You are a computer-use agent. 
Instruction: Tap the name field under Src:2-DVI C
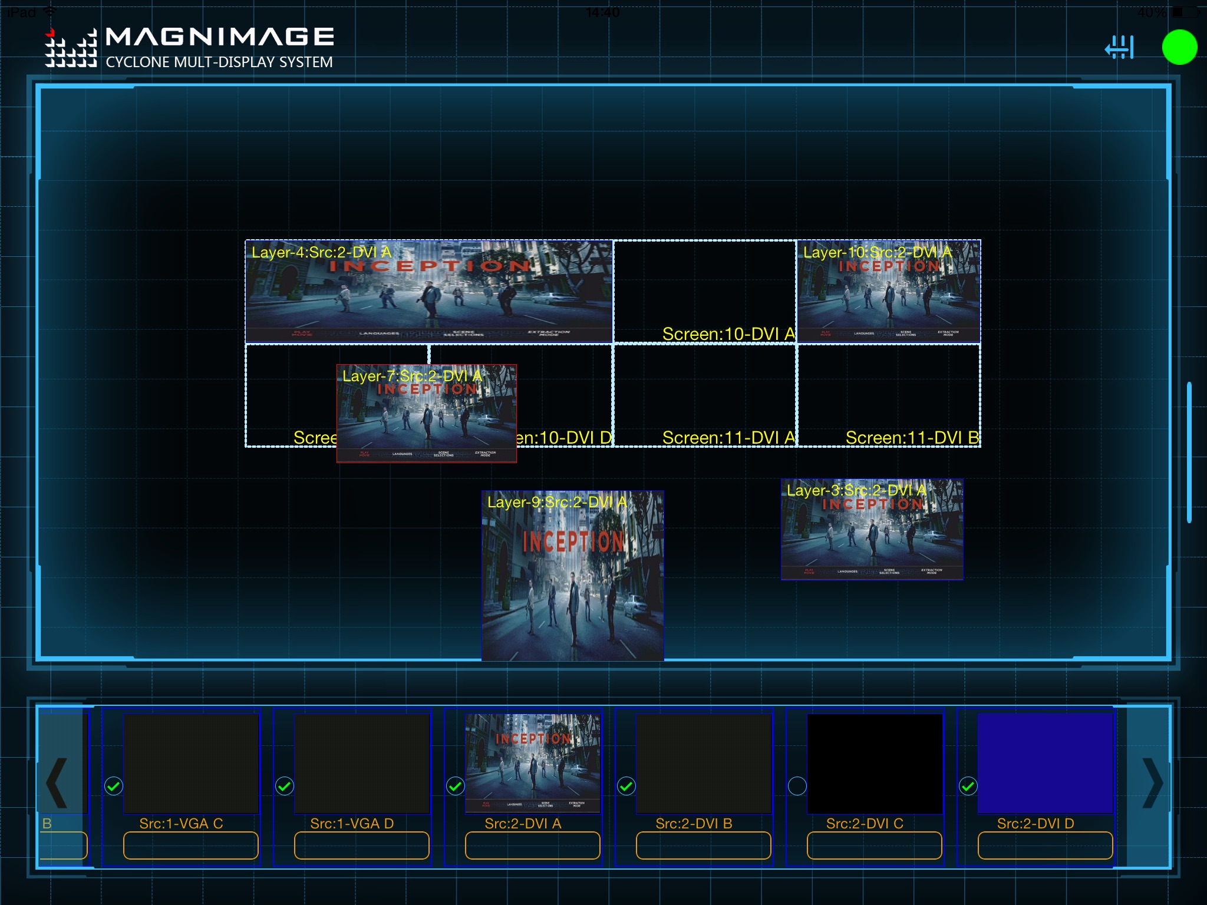[875, 845]
